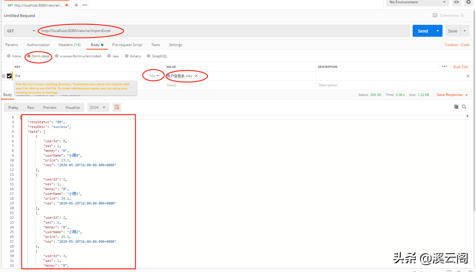
Task: Select the GraphQL body type radio
Action: (x=149, y=56)
